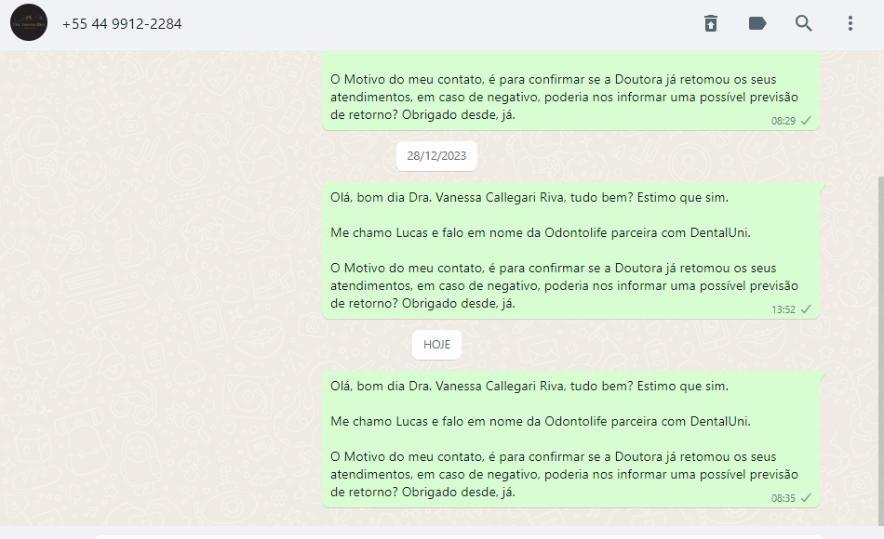Select today's message bubble below HOJE
Viewport: 884px width, 539px height.
tap(570, 440)
